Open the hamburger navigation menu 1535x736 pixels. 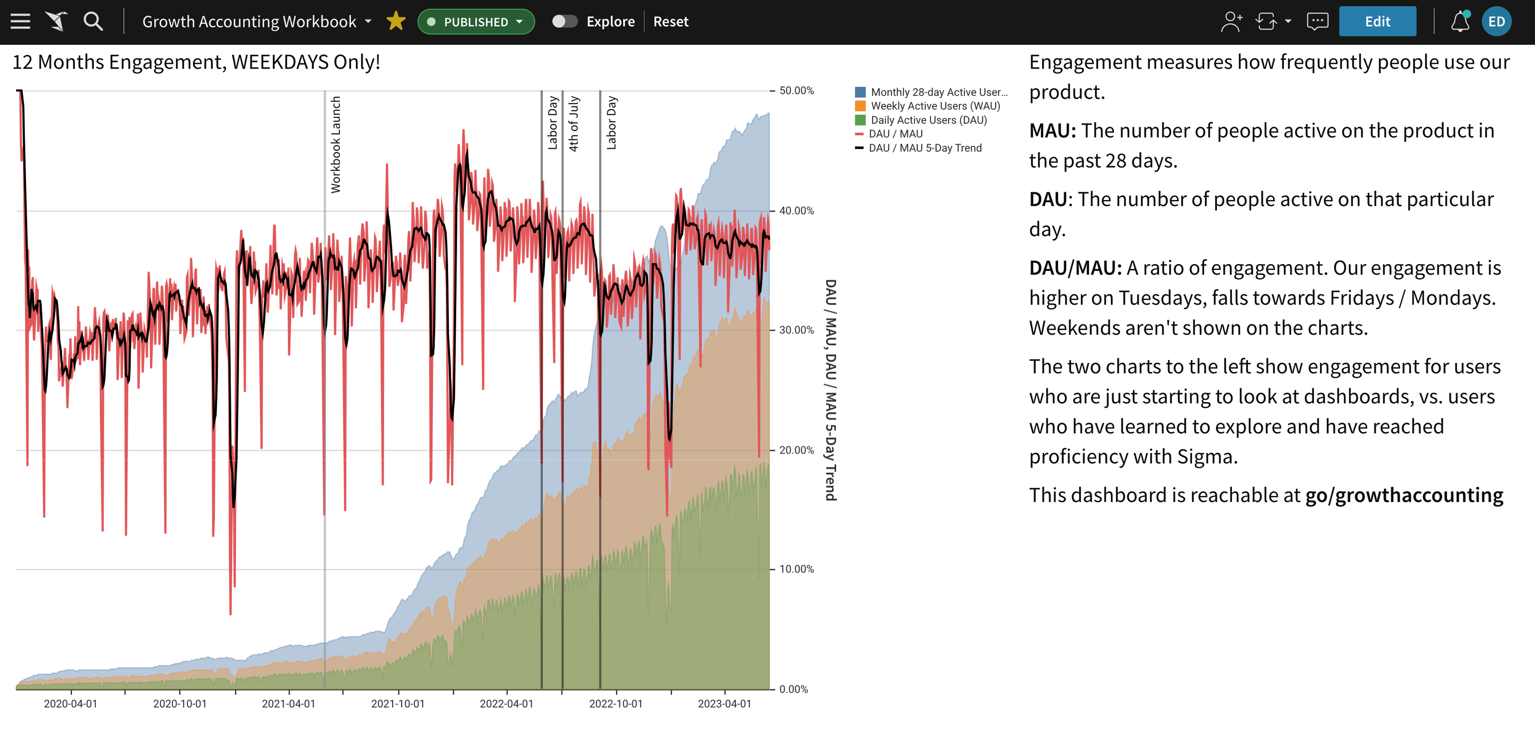(20, 22)
